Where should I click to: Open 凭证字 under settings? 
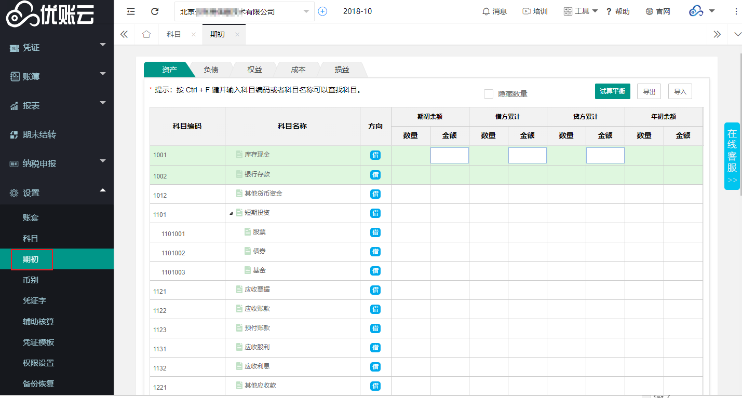pos(35,300)
